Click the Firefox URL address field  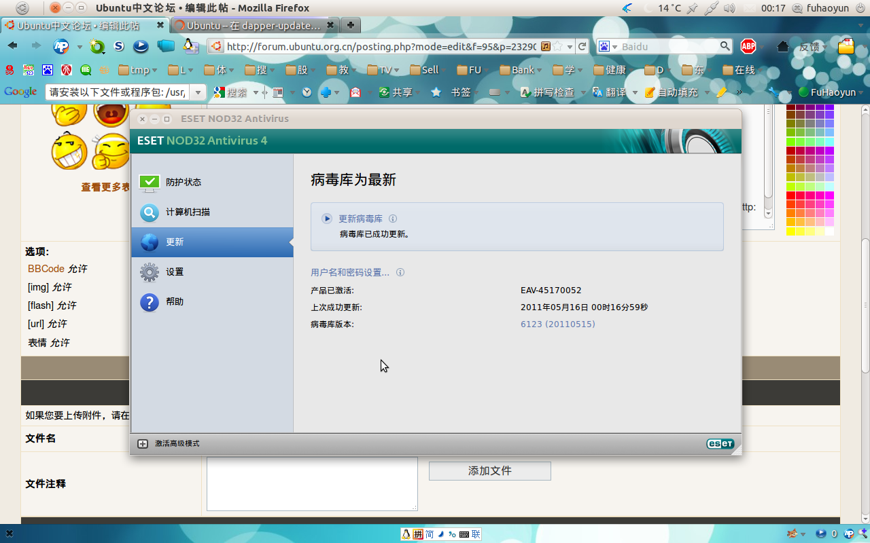pos(381,46)
